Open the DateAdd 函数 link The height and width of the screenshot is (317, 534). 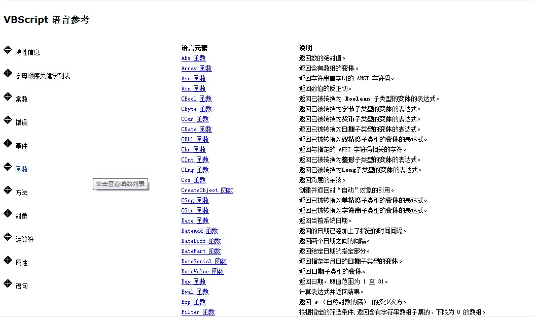click(200, 231)
